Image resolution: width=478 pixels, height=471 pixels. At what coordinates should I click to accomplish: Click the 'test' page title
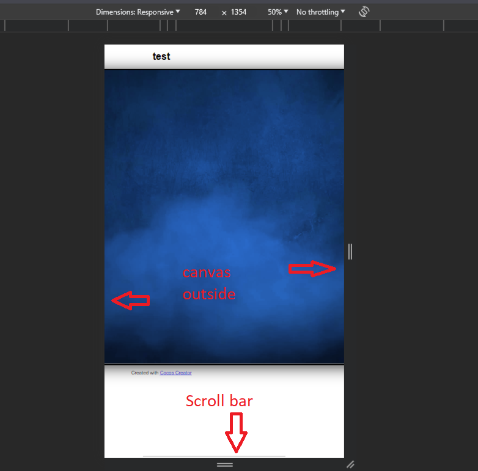click(161, 56)
